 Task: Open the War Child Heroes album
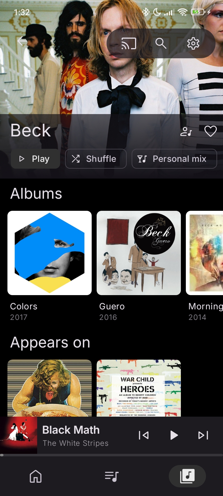point(139,388)
